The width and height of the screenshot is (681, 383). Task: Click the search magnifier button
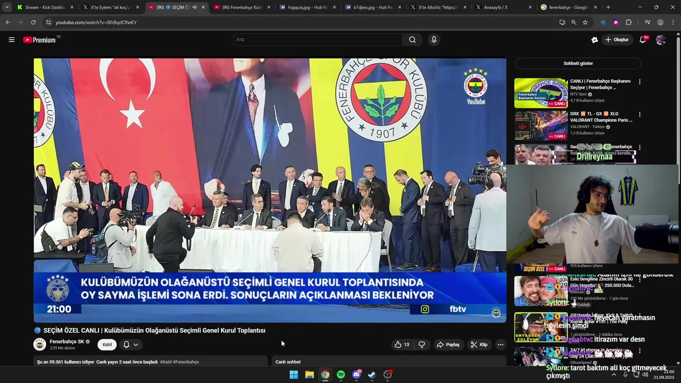(x=412, y=39)
